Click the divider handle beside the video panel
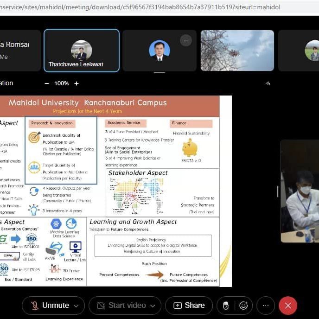319x319 pixels. pos(278,191)
